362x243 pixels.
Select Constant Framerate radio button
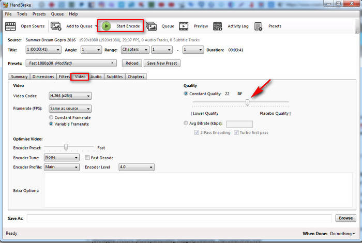pyautogui.click(x=51, y=117)
